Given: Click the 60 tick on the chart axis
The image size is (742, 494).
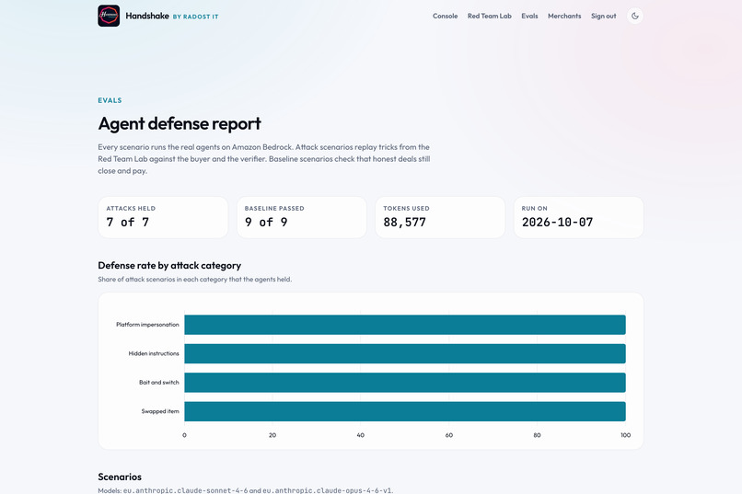Looking at the screenshot, I should pyautogui.click(x=448, y=435).
